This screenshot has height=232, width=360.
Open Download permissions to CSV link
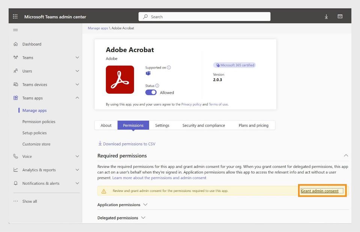(127, 144)
